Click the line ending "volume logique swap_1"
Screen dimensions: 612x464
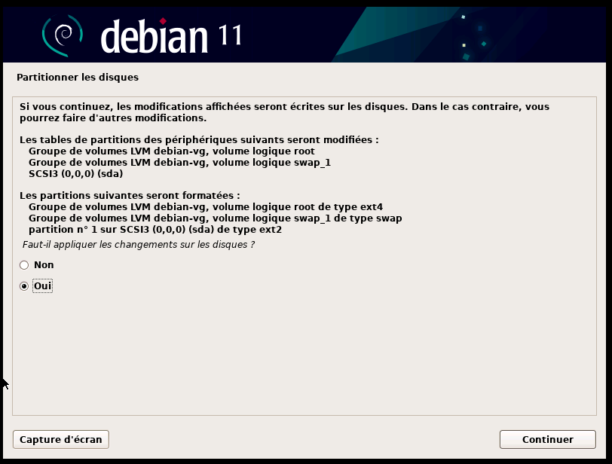179,162
